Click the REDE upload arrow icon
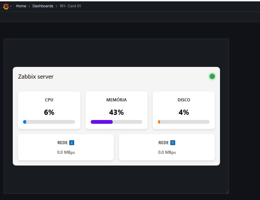Screen dimensions: 260x200 (x=173, y=143)
